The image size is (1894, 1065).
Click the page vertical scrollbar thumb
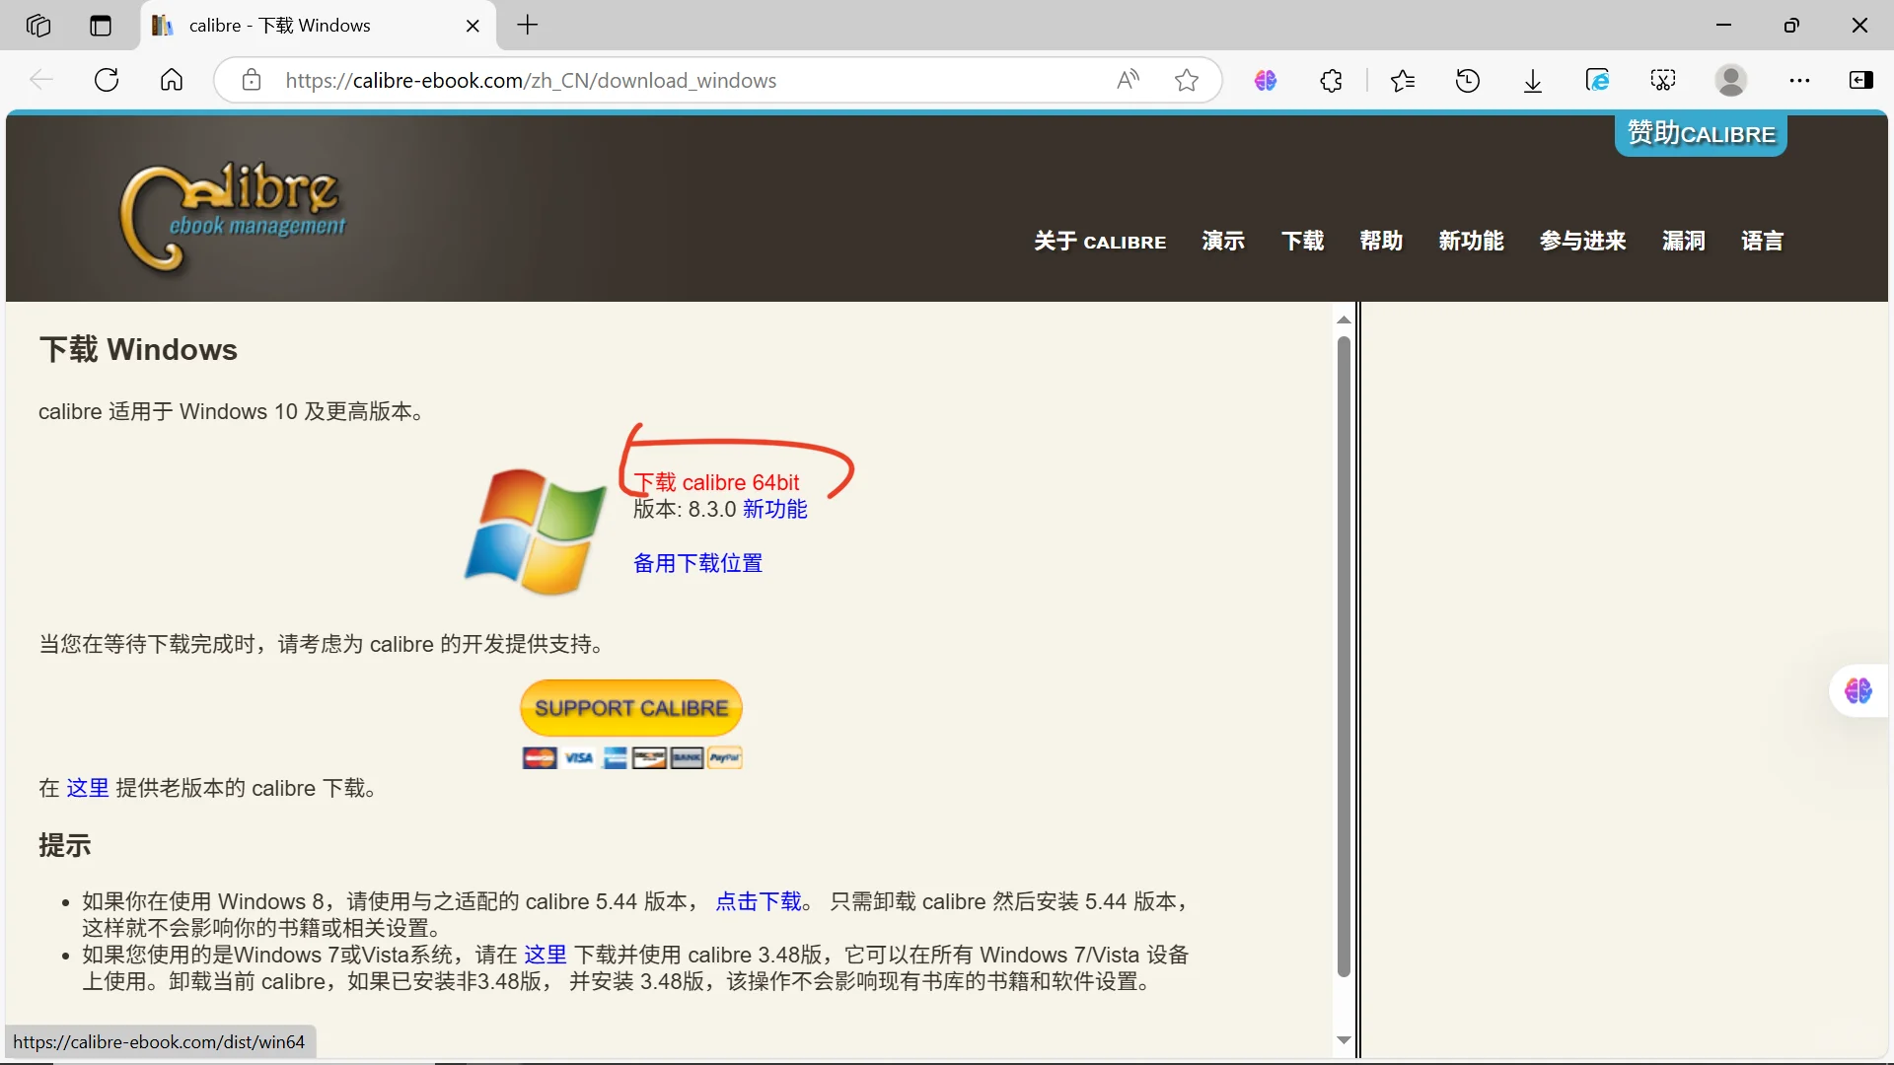click(1344, 657)
